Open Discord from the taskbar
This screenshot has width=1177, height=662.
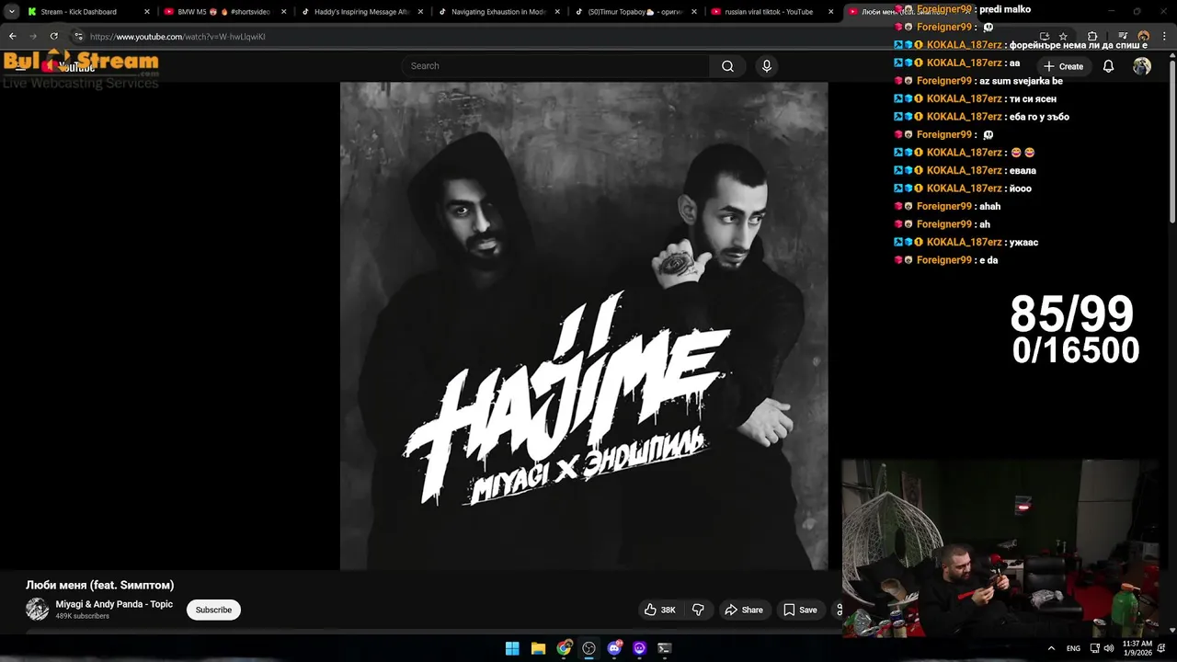point(614,648)
